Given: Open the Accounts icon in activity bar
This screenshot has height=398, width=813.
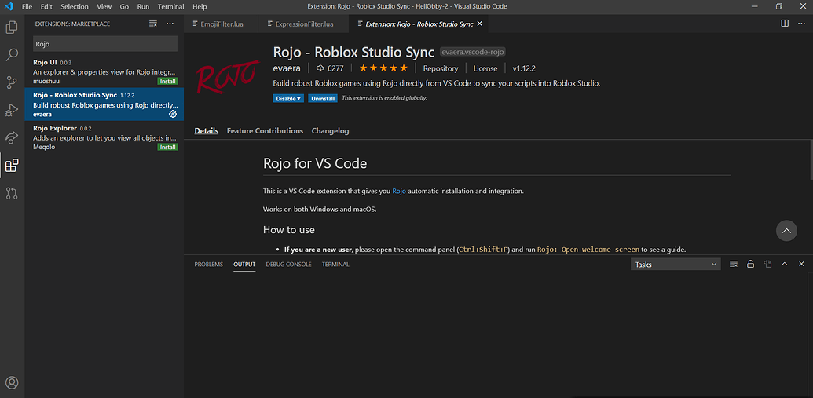Looking at the screenshot, I should pos(12,383).
